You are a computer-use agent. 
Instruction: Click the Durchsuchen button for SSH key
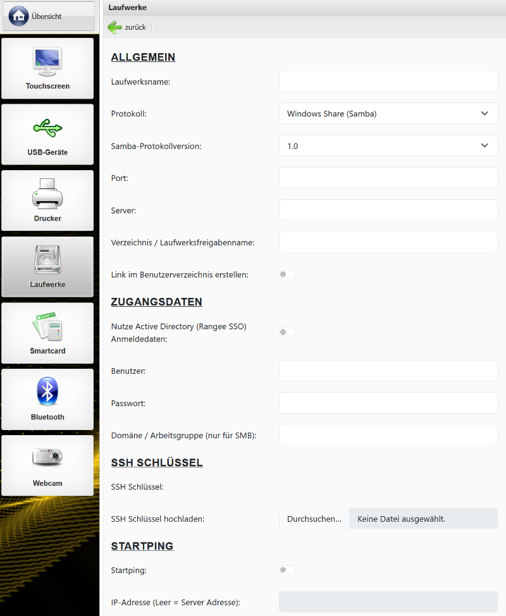[x=314, y=519]
